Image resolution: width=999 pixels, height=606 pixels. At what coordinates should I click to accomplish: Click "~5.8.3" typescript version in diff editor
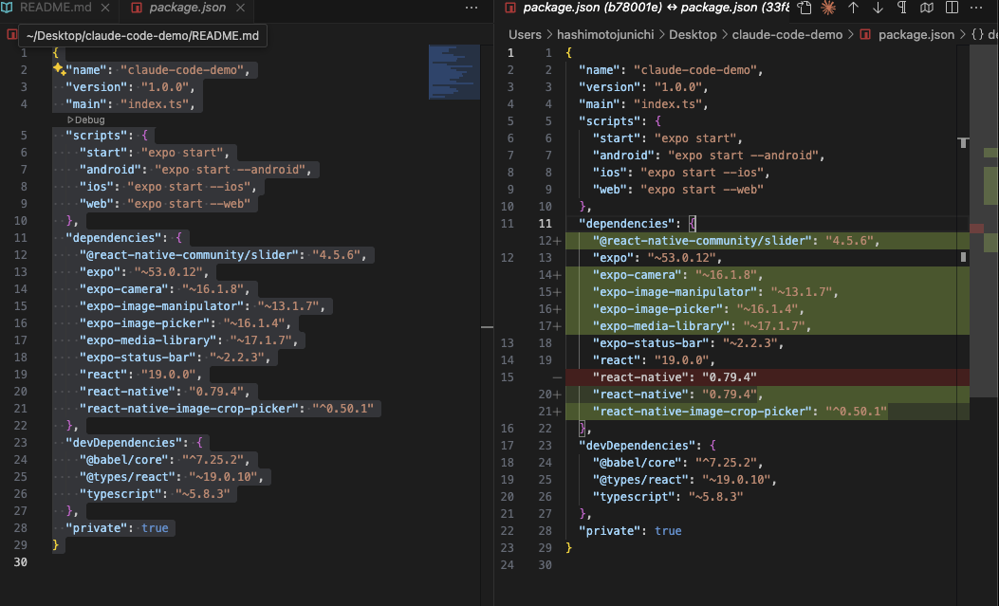click(x=716, y=497)
